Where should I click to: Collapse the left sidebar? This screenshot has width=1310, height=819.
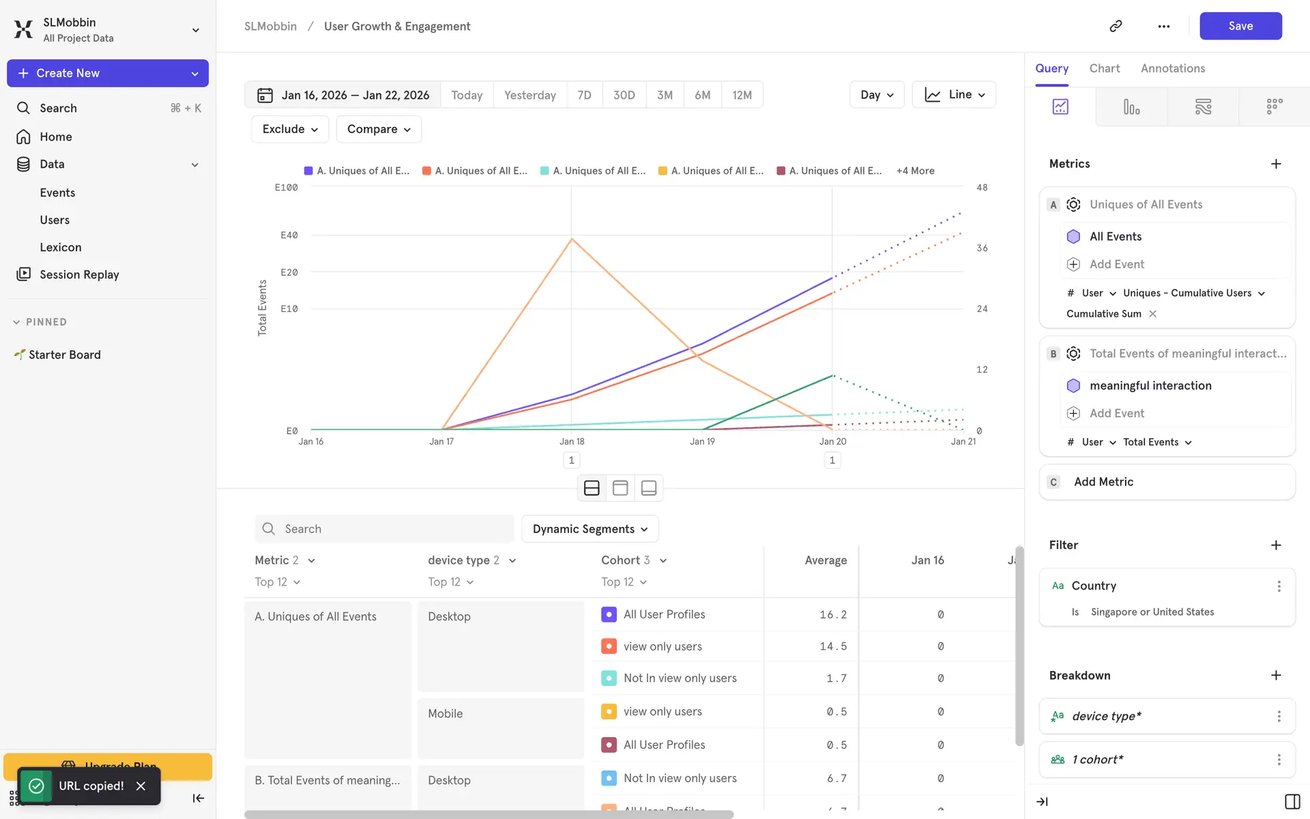199,798
